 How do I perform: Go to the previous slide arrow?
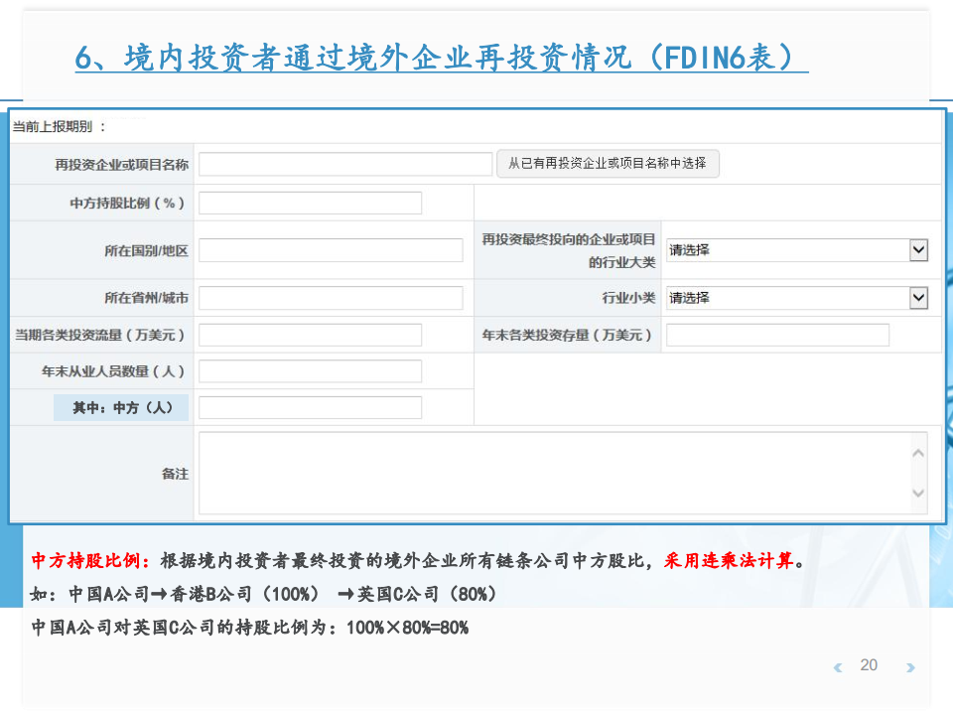tap(839, 667)
